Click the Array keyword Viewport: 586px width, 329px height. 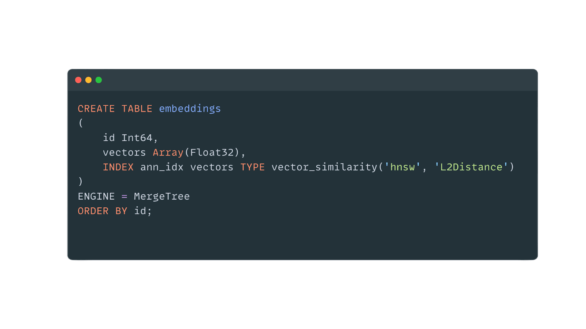pyautogui.click(x=168, y=153)
